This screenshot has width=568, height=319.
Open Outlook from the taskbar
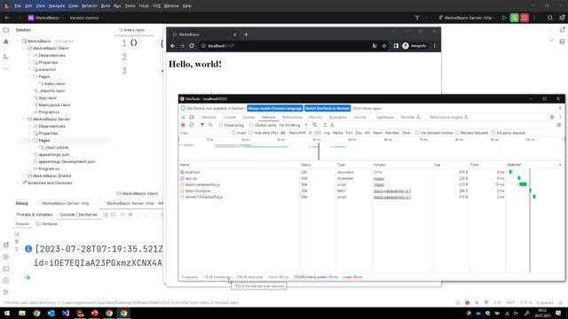(x=51, y=313)
